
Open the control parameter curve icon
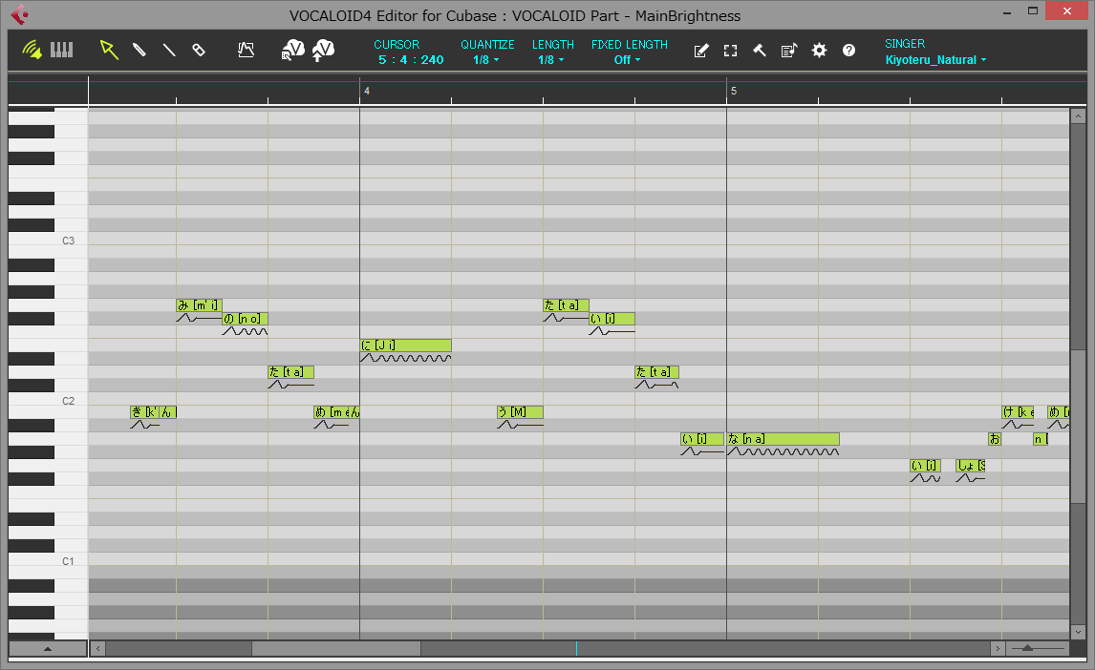coord(246,51)
